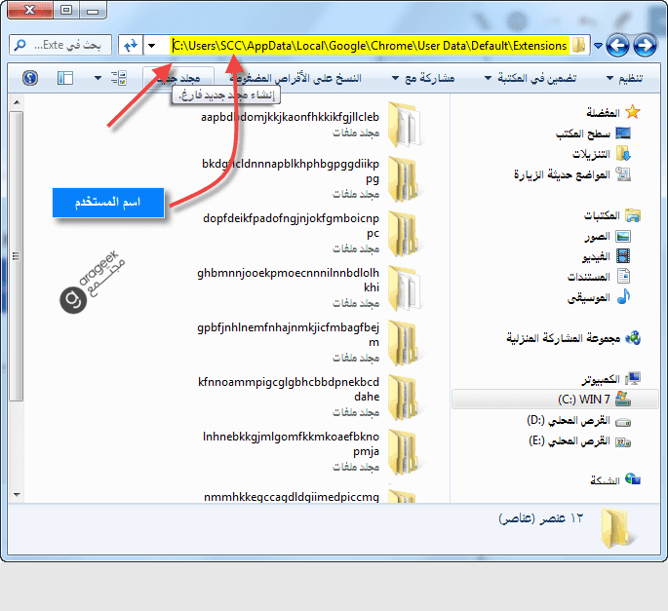The image size is (668, 611).
Task: Open the aapbdbdomjkkjkaonfhkkikfgjllcleb folder
Action: [x=405, y=125]
